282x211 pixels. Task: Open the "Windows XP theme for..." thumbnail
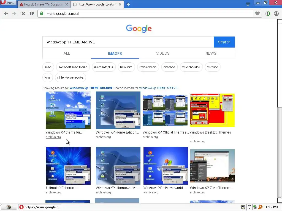pos(68,110)
